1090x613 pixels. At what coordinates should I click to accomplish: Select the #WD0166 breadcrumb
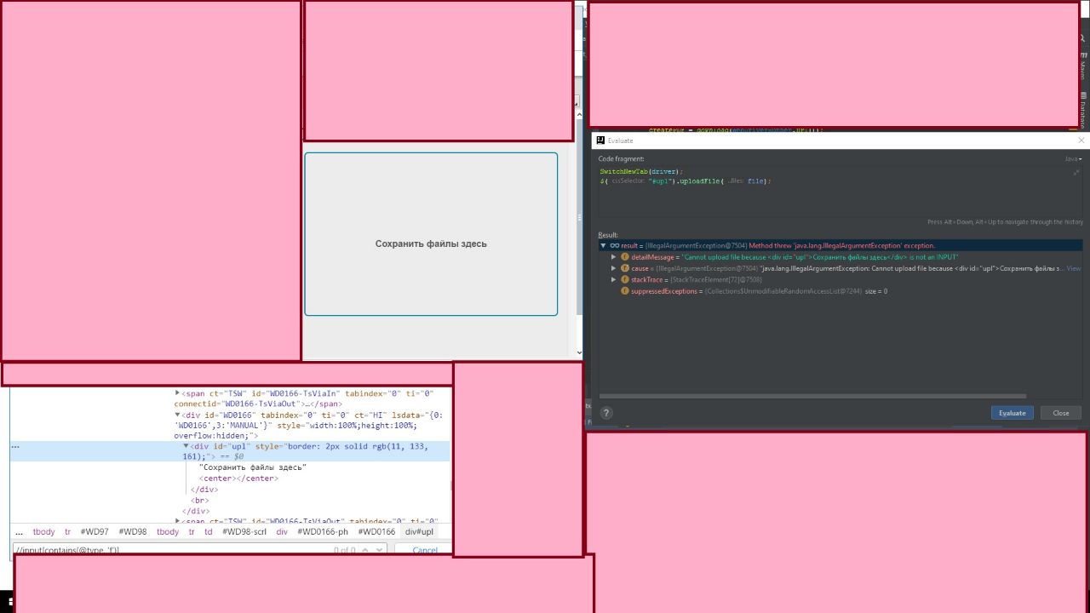(x=376, y=532)
